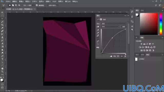This screenshot has width=164, height=92.
Task: Select the work path thumbnail
Action: coord(136,59)
